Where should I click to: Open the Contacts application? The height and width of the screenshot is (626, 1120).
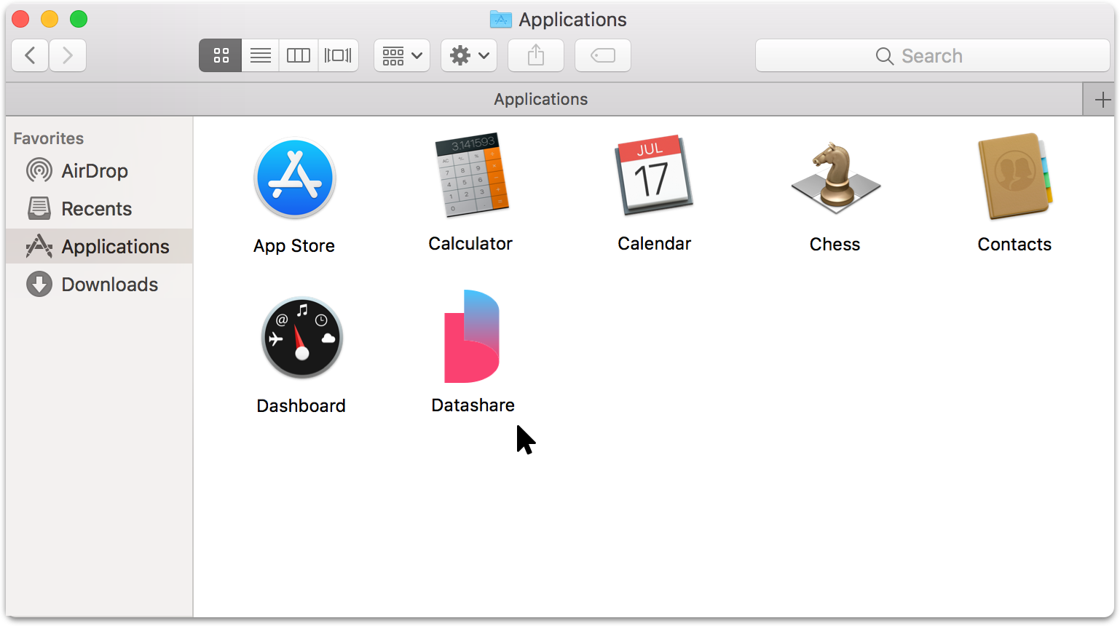(x=1014, y=178)
